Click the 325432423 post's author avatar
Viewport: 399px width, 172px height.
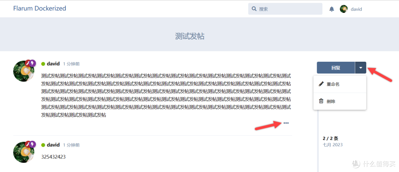click(24, 152)
